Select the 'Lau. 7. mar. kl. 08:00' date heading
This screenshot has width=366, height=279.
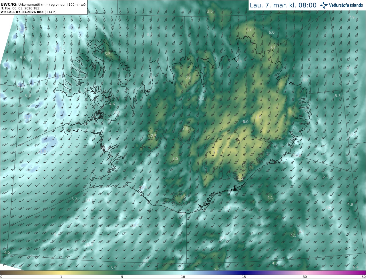283,5
